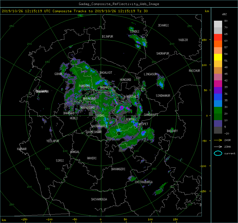Click the RAICHUR city label
The width and height of the screenshot is (238, 223).
point(194,71)
